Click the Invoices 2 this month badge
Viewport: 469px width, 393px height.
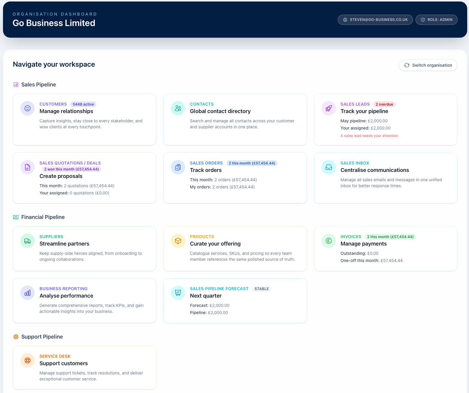coord(390,237)
